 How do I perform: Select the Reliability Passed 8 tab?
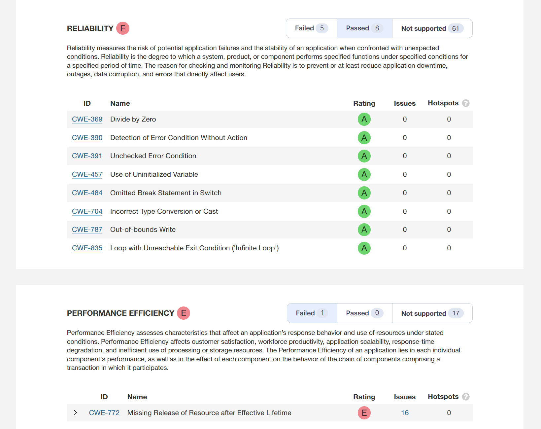click(x=364, y=28)
